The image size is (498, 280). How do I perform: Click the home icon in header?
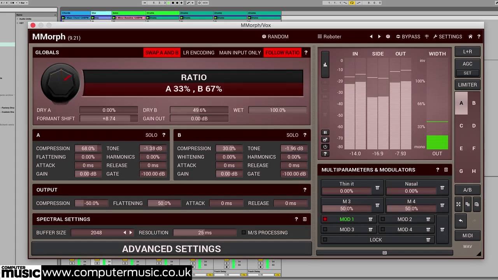[470, 37]
